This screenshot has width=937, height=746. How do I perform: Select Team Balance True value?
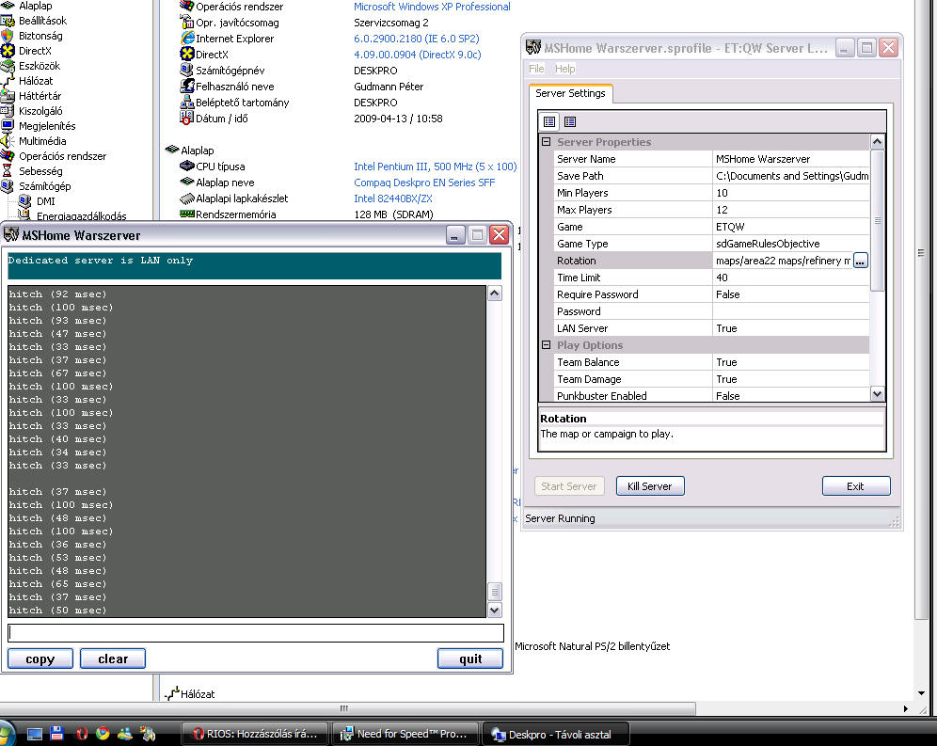790,362
